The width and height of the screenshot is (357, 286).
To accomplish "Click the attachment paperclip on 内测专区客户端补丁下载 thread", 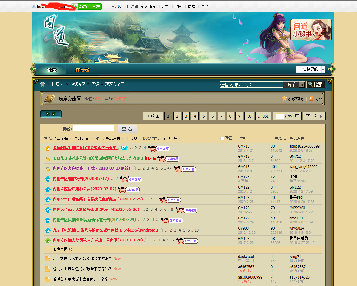I will 134,169.
